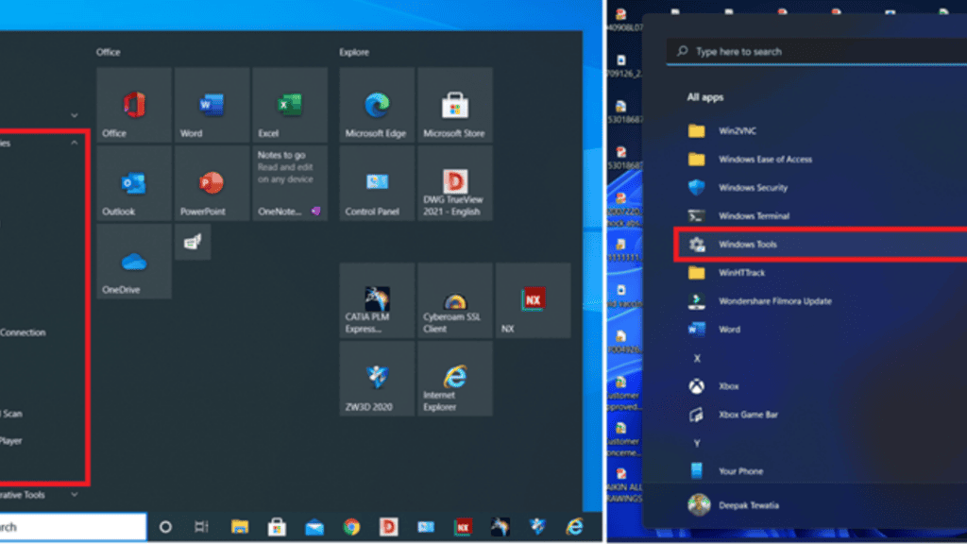Image resolution: width=967 pixels, height=544 pixels.
Task: Open CATIA PLM Express tile
Action: click(x=377, y=300)
